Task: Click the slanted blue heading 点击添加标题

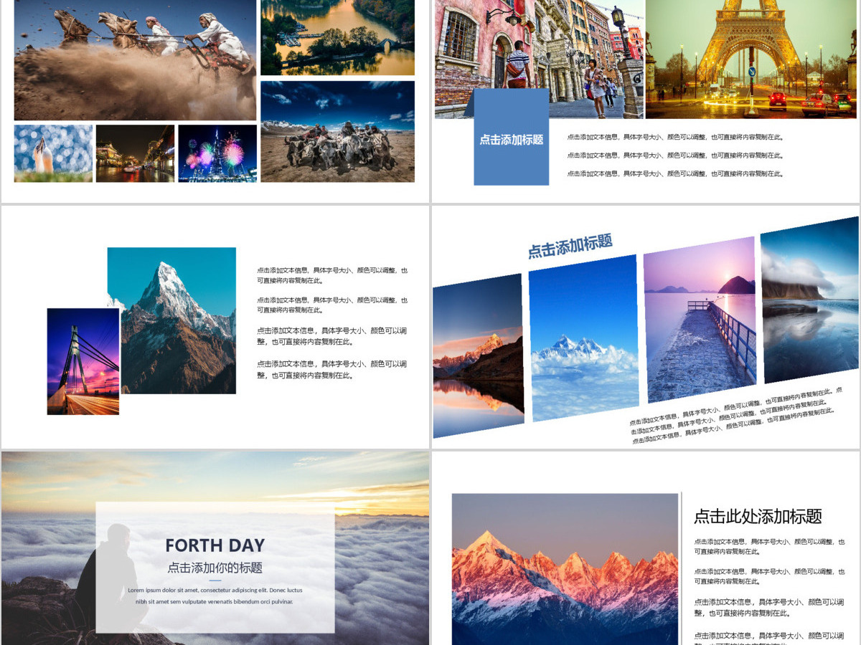Action: coord(570,246)
